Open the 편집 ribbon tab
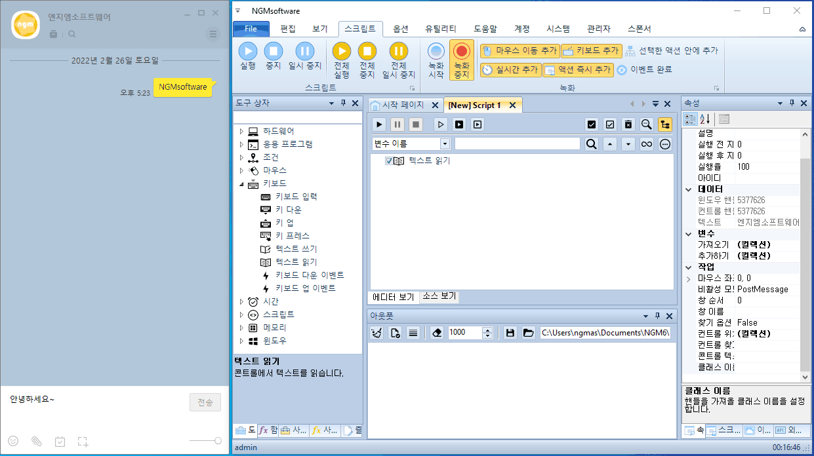 coord(288,29)
